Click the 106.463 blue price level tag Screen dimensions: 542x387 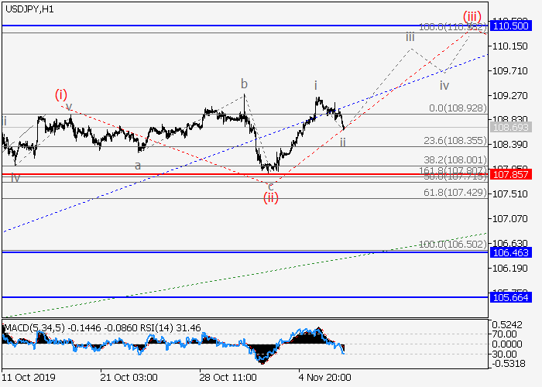tap(508, 252)
